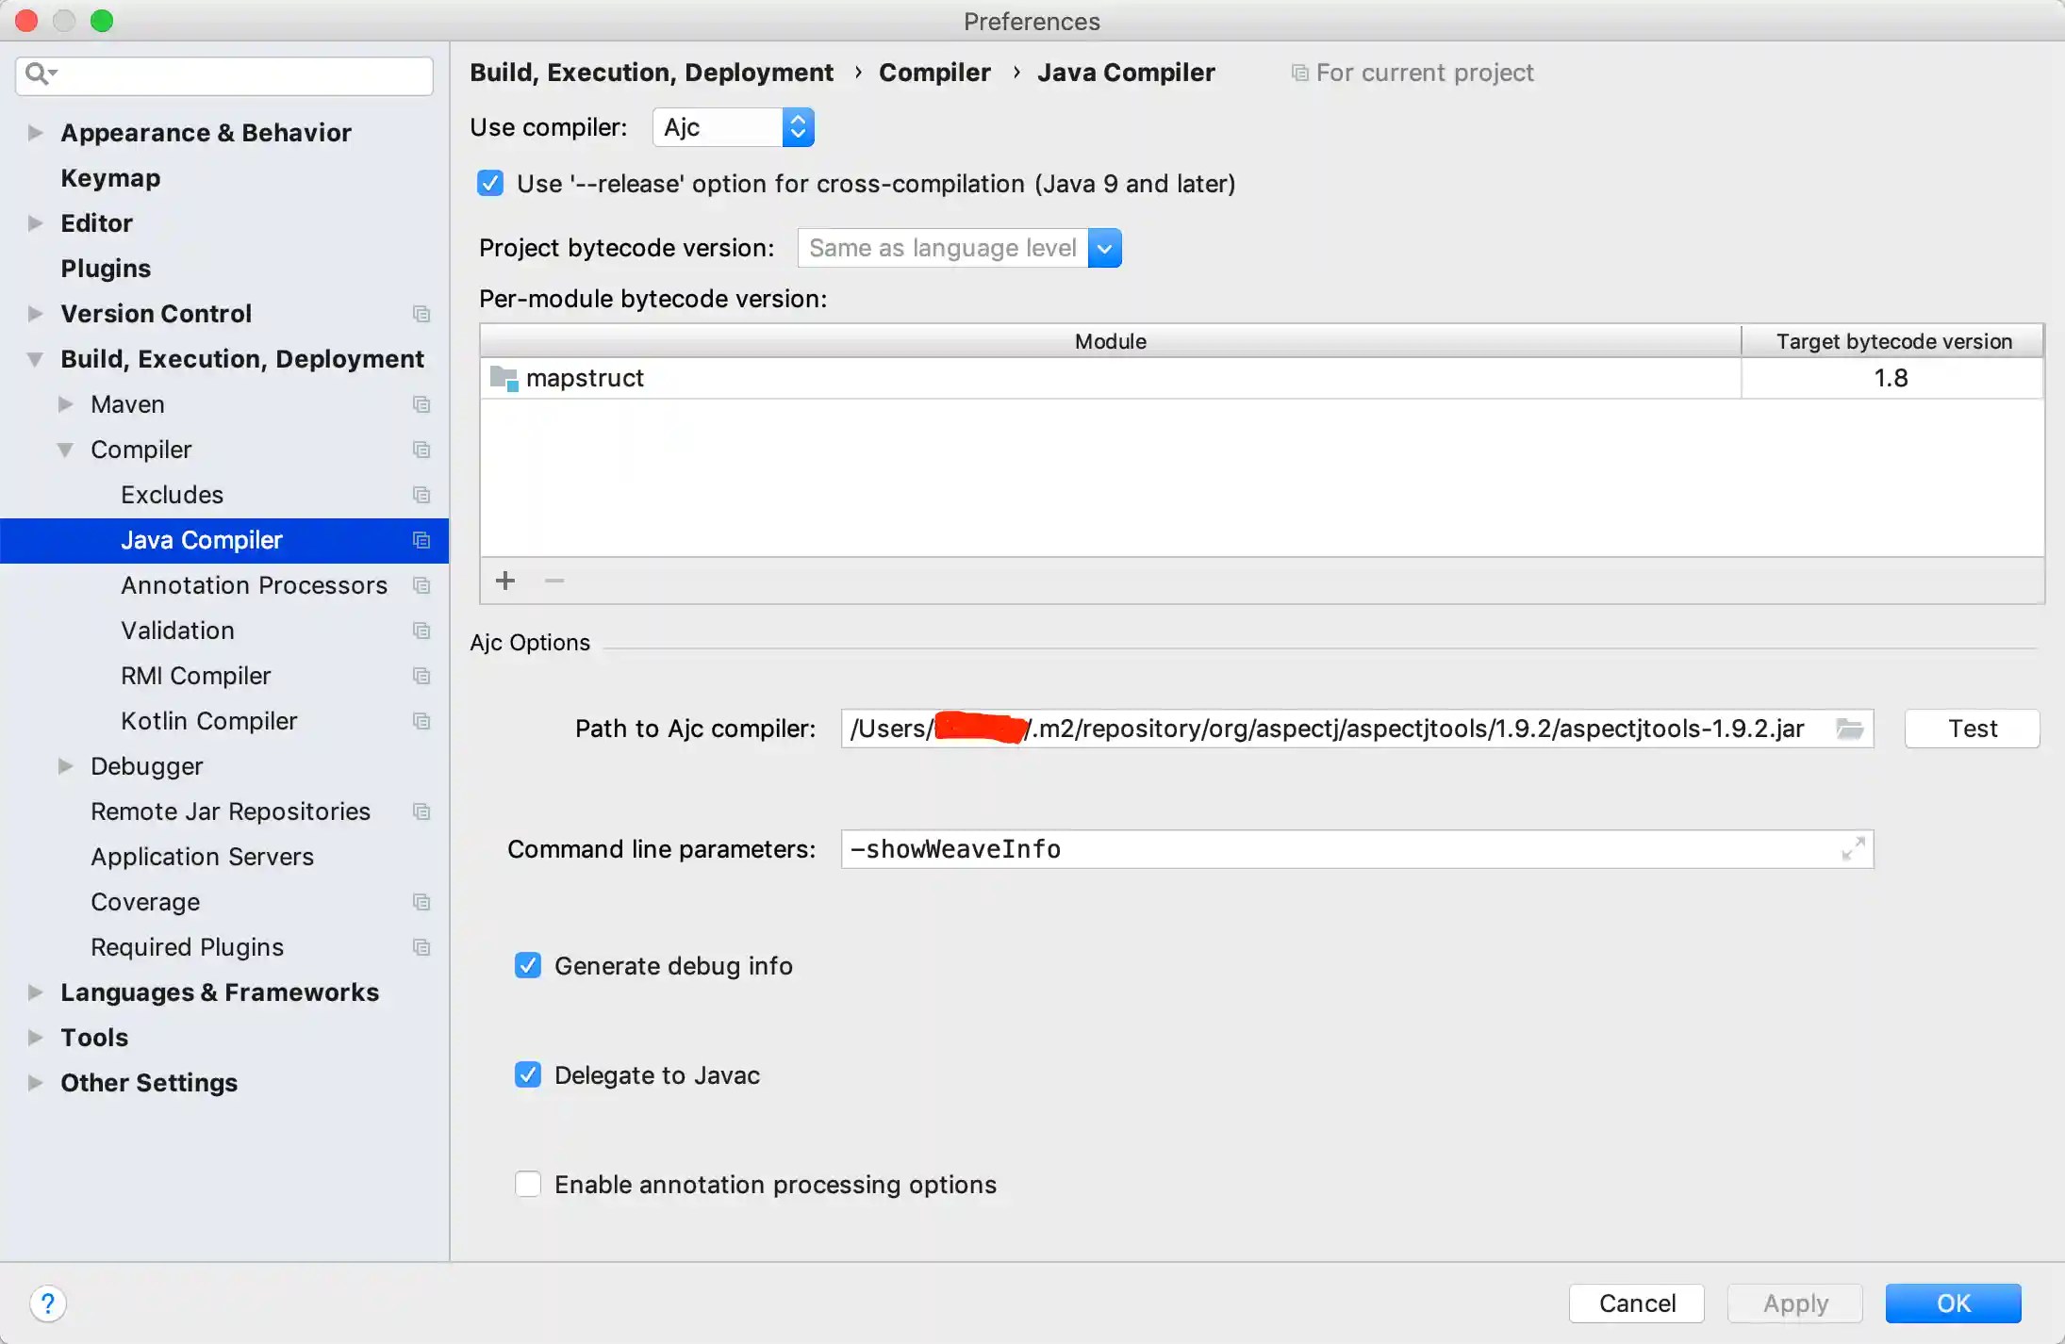The width and height of the screenshot is (2065, 1344).
Task: Click project-level icon beside Annotation Processors
Action: (x=421, y=585)
